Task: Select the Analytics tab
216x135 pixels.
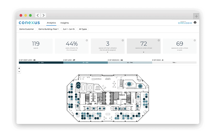Action: 51,23
